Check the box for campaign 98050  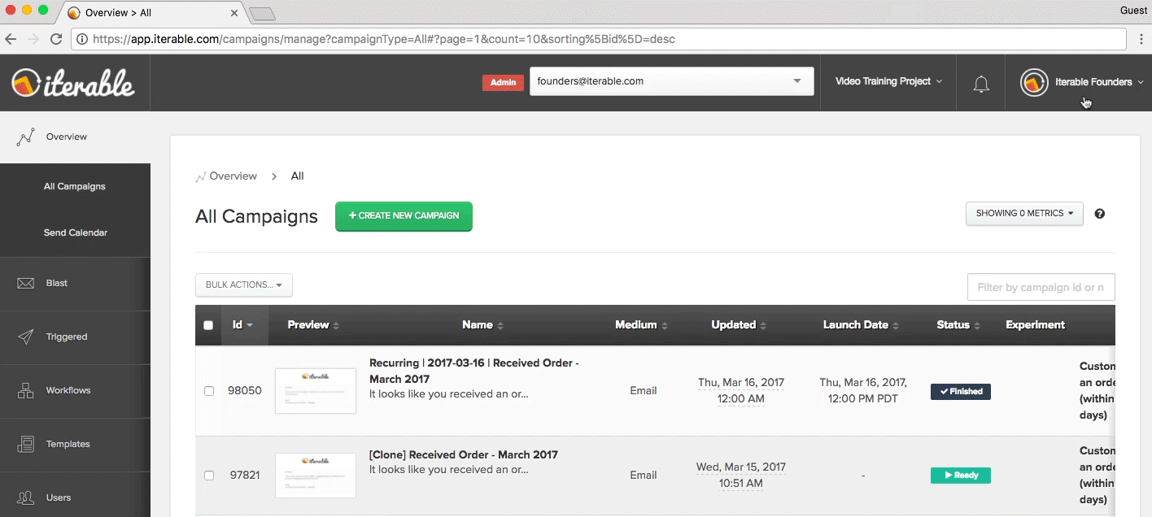tap(209, 391)
